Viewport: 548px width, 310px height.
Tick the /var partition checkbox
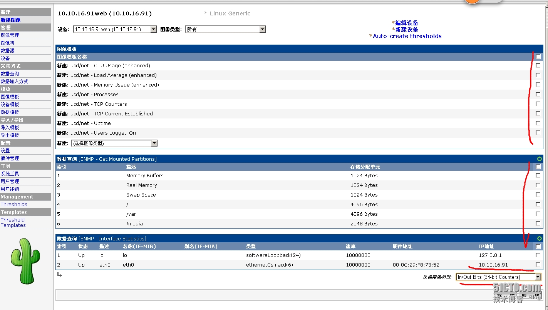pyautogui.click(x=538, y=214)
